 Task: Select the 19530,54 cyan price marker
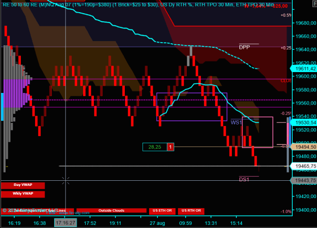coord(304,123)
